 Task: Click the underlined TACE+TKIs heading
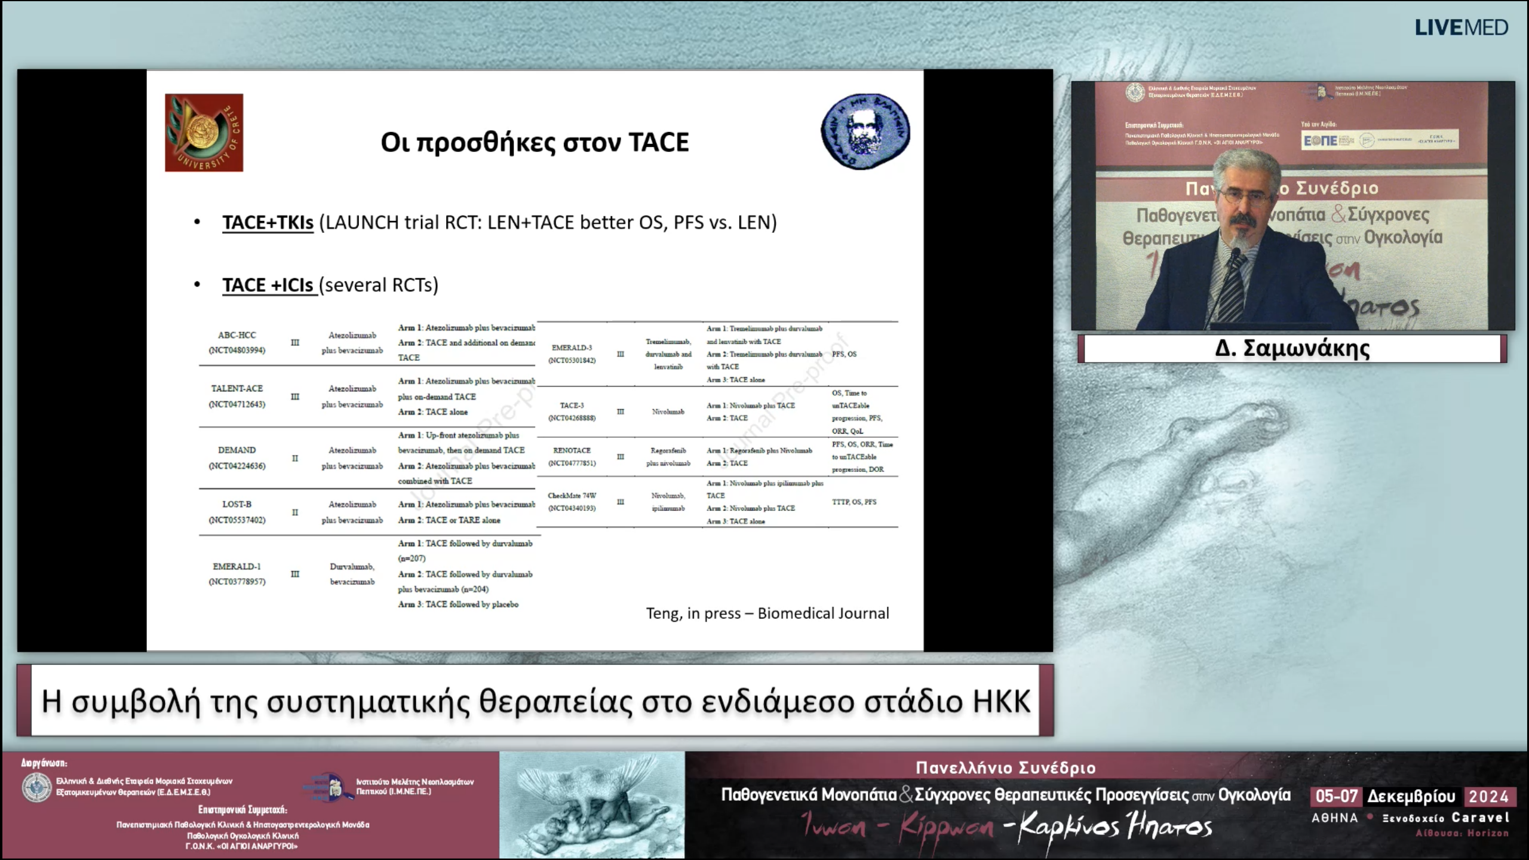pyautogui.click(x=268, y=222)
